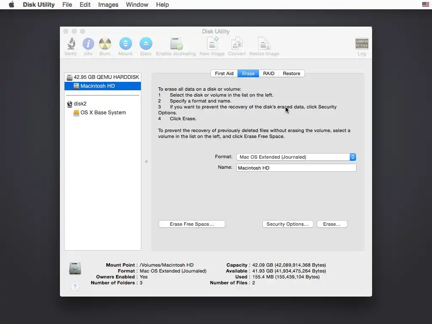Click the red close window button
Viewport: 432px width, 324px height.
pos(65,31)
